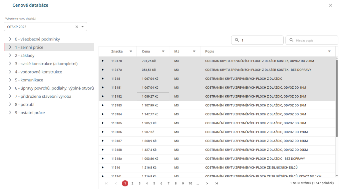The image size is (341, 190).
Task: Clear the selected OTSKP 2023 database
Action: pos(77,27)
